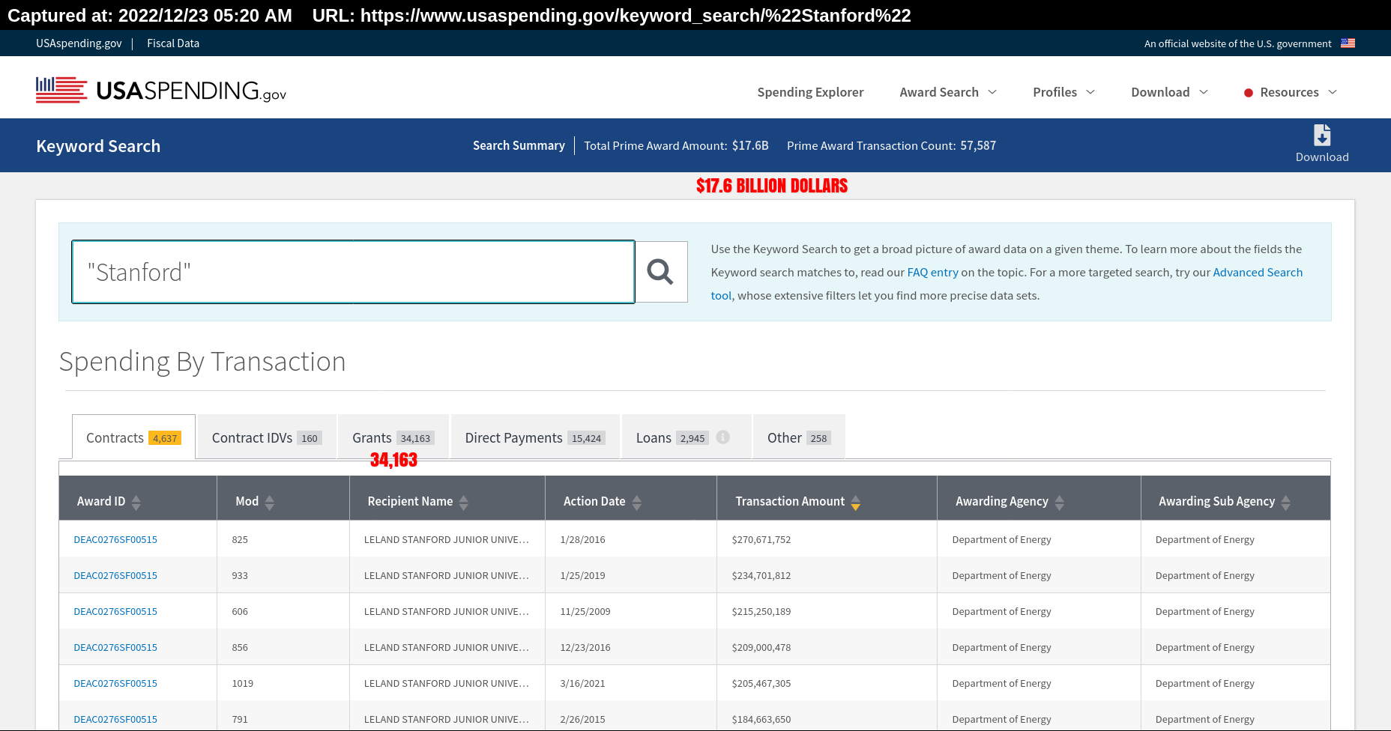Sort by Transaction Amount column arrows
This screenshot has height=731, width=1391.
pyautogui.click(x=856, y=502)
